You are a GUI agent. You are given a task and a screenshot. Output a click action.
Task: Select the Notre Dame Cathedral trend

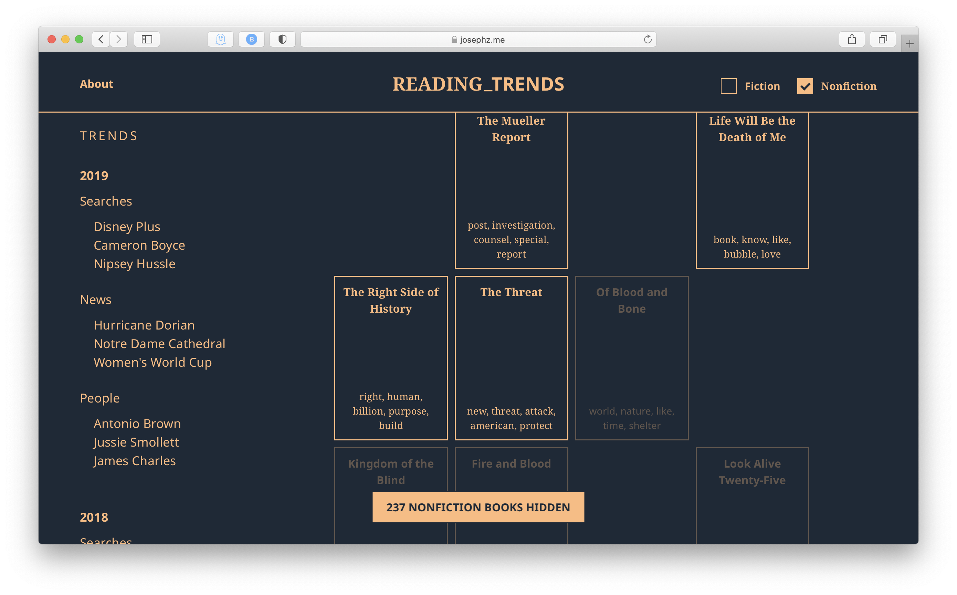[x=160, y=344]
